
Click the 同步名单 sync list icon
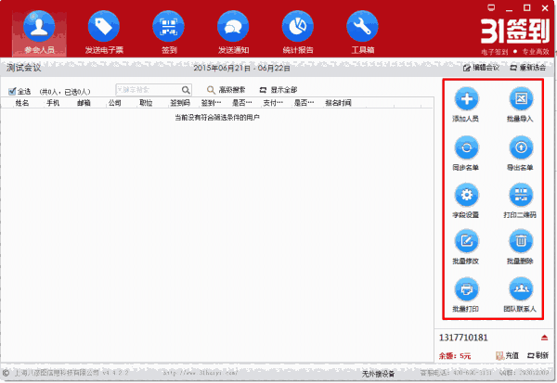coord(466,147)
